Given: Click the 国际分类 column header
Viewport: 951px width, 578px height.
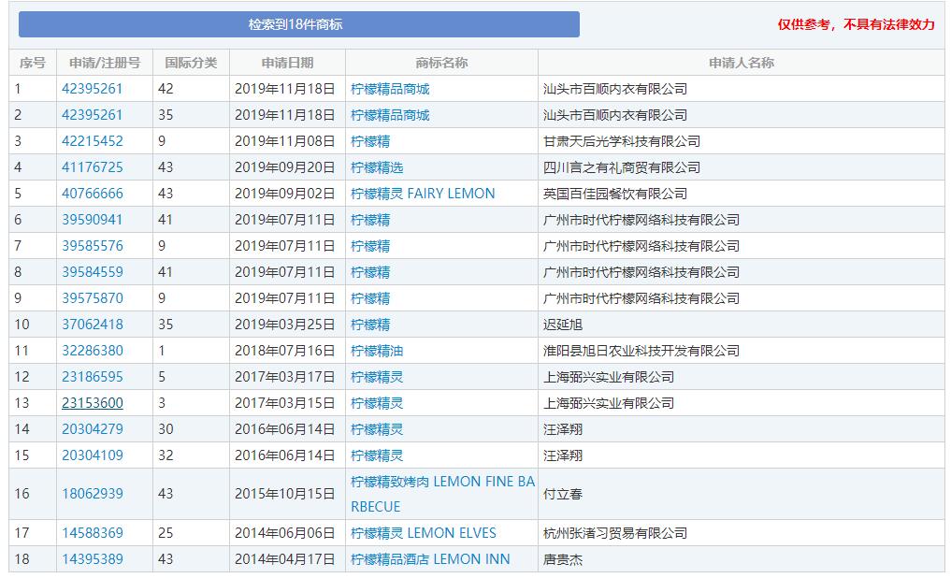Looking at the screenshot, I should [x=191, y=63].
